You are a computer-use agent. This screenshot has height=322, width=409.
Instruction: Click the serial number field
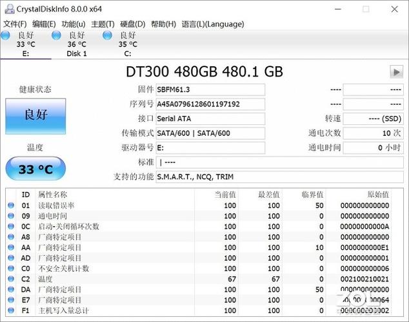(x=210, y=104)
